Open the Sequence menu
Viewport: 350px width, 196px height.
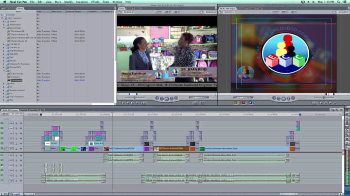[x=82, y=2]
